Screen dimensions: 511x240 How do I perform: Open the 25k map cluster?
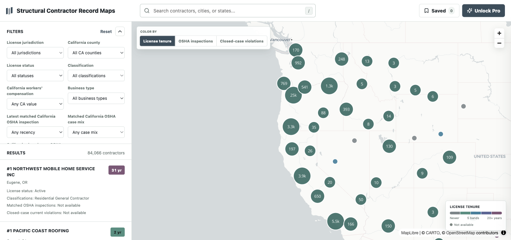coord(293,95)
